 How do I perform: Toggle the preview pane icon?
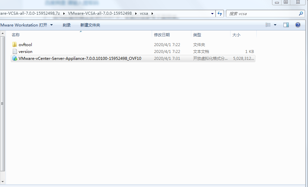tap(286, 25)
